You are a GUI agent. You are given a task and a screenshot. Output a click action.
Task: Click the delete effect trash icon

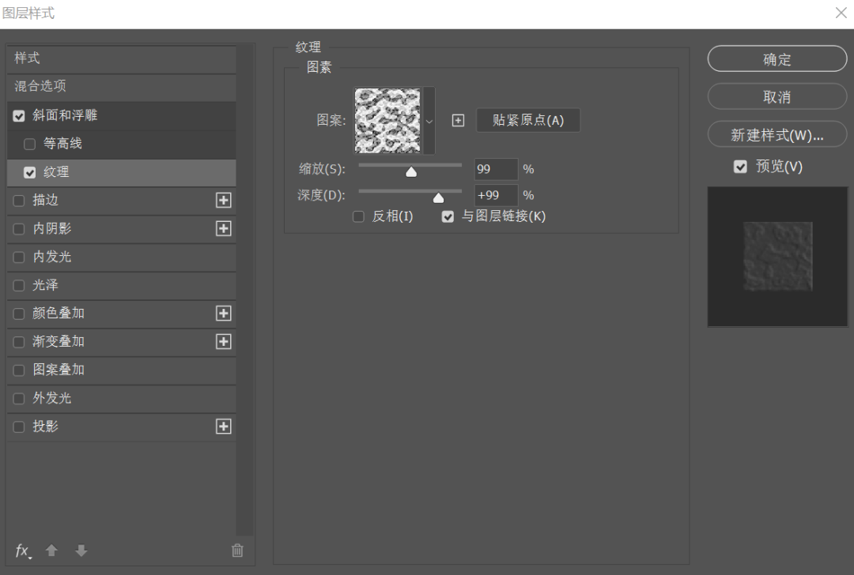click(237, 551)
